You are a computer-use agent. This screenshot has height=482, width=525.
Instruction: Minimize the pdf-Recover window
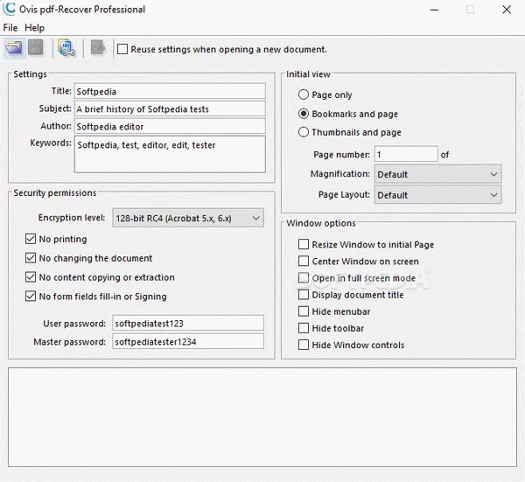point(434,10)
